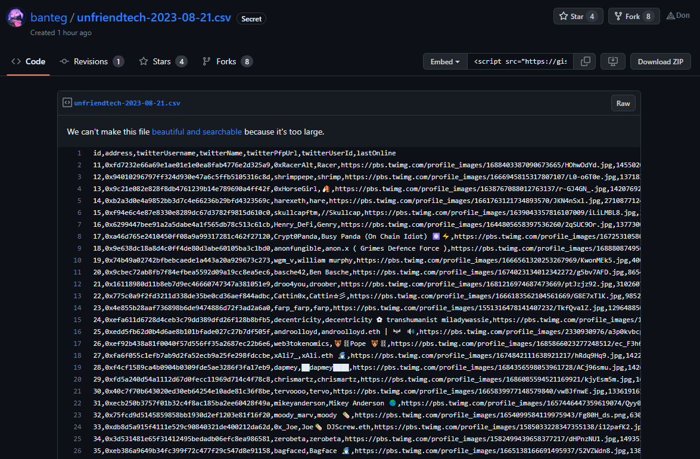
Task: Star this gist
Action: coord(571,17)
